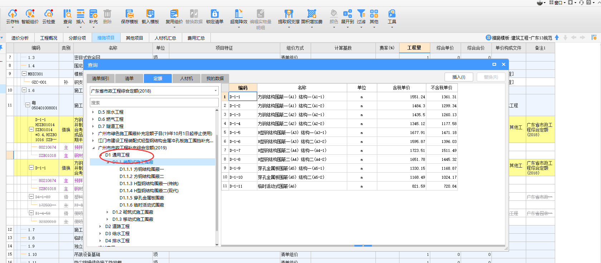
Task: Activate 锁定清单 lock list icon
Action: coord(215,17)
